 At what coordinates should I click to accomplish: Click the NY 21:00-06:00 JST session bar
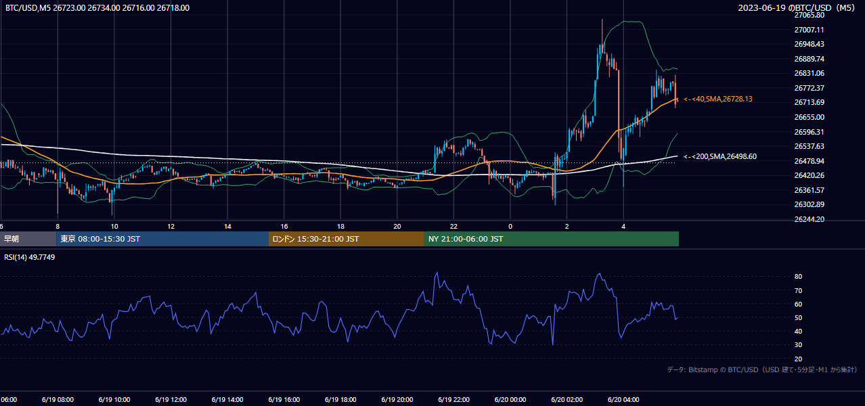pos(552,239)
